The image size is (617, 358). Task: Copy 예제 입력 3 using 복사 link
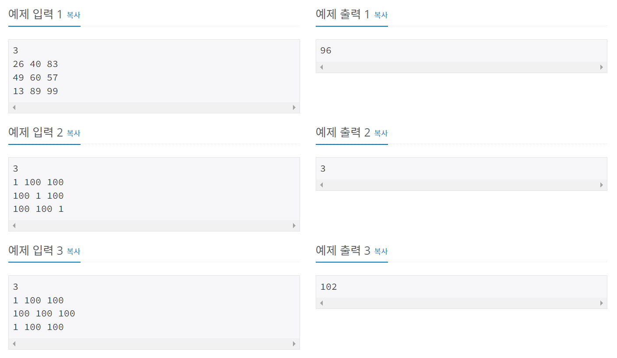pos(74,251)
